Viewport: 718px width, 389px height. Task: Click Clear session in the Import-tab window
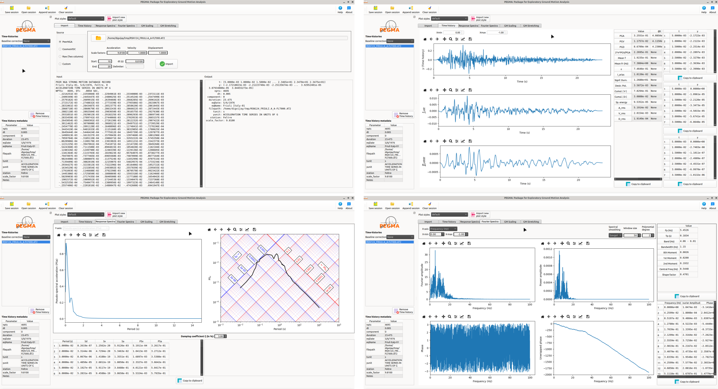pos(66,9)
